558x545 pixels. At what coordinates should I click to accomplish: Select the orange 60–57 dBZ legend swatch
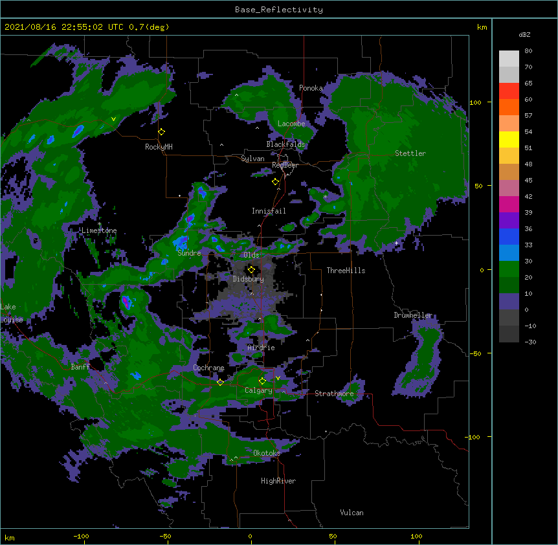(x=509, y=107)
